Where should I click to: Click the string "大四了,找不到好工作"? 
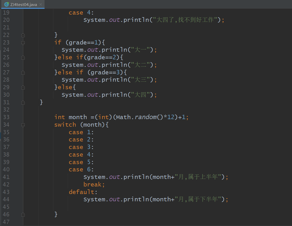pyautogui.click(x=185, y=20)
